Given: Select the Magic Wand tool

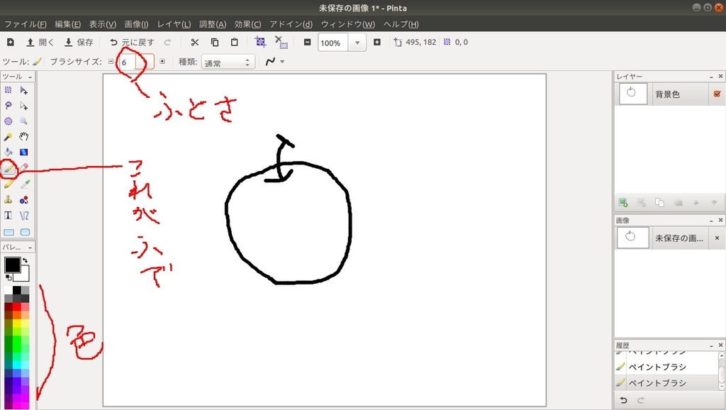Looking at the screenshot, I should 9,137.
